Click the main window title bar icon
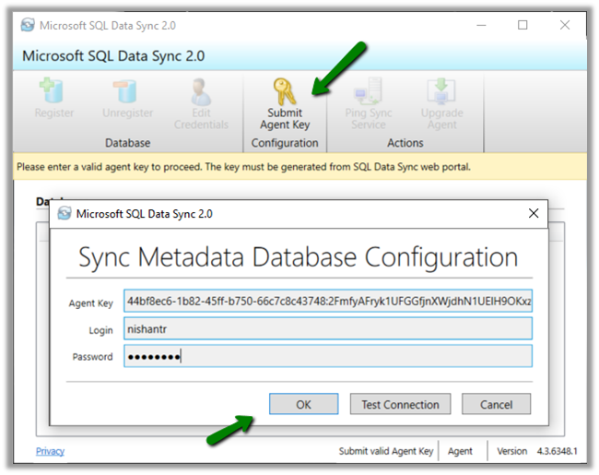The height and width of the screenshot is (475, 599). (x=29, y=25)
